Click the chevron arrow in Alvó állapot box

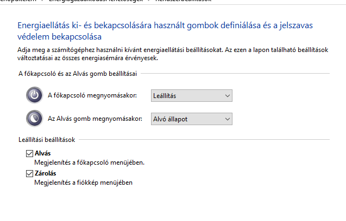(x=228, y=119)
